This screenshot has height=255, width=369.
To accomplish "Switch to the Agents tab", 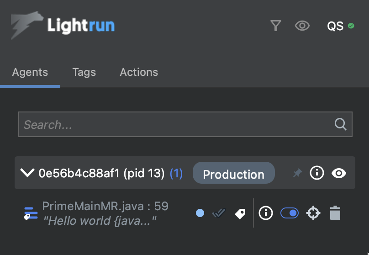I will click(x=30, y=72).
